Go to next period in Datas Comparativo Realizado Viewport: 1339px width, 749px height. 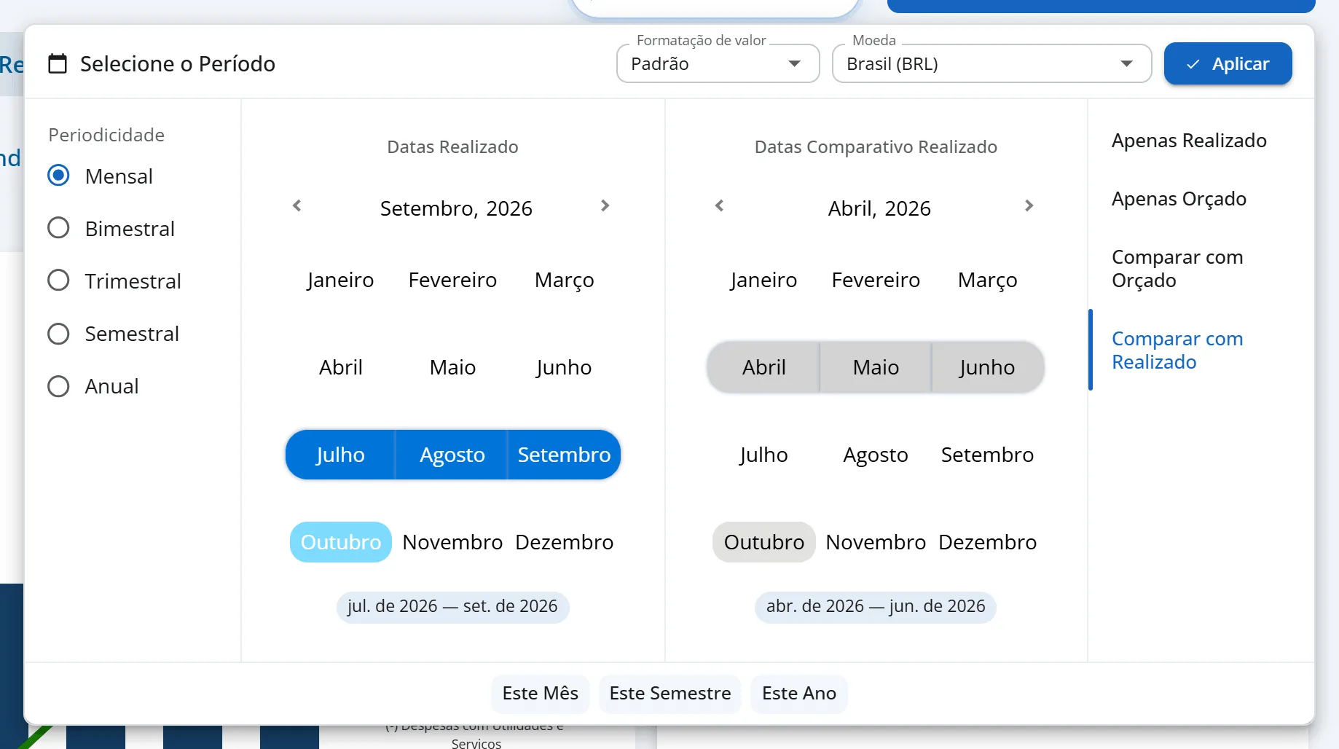1029,206
